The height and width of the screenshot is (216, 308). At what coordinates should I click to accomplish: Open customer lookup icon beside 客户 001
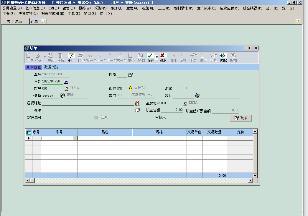[x=67, y=89]
